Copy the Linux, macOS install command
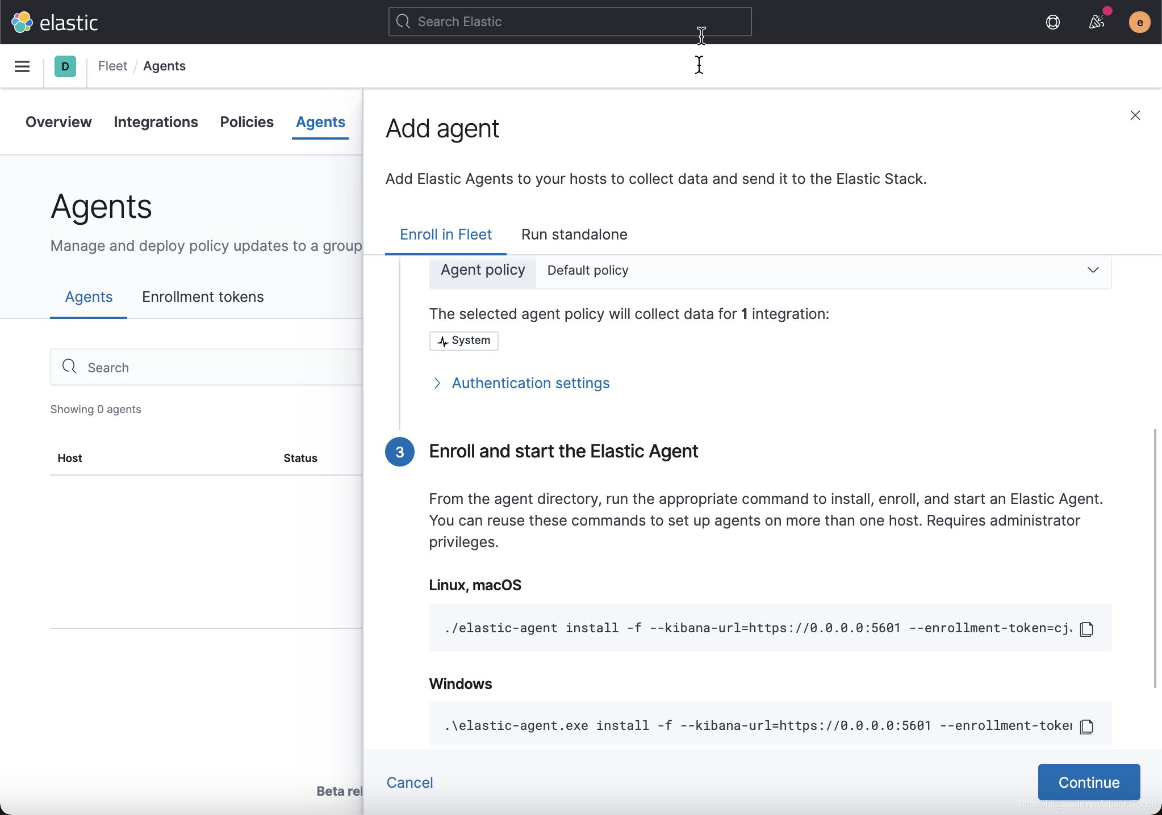Viewport: 1162px width, 815px height. (1086, 629)
